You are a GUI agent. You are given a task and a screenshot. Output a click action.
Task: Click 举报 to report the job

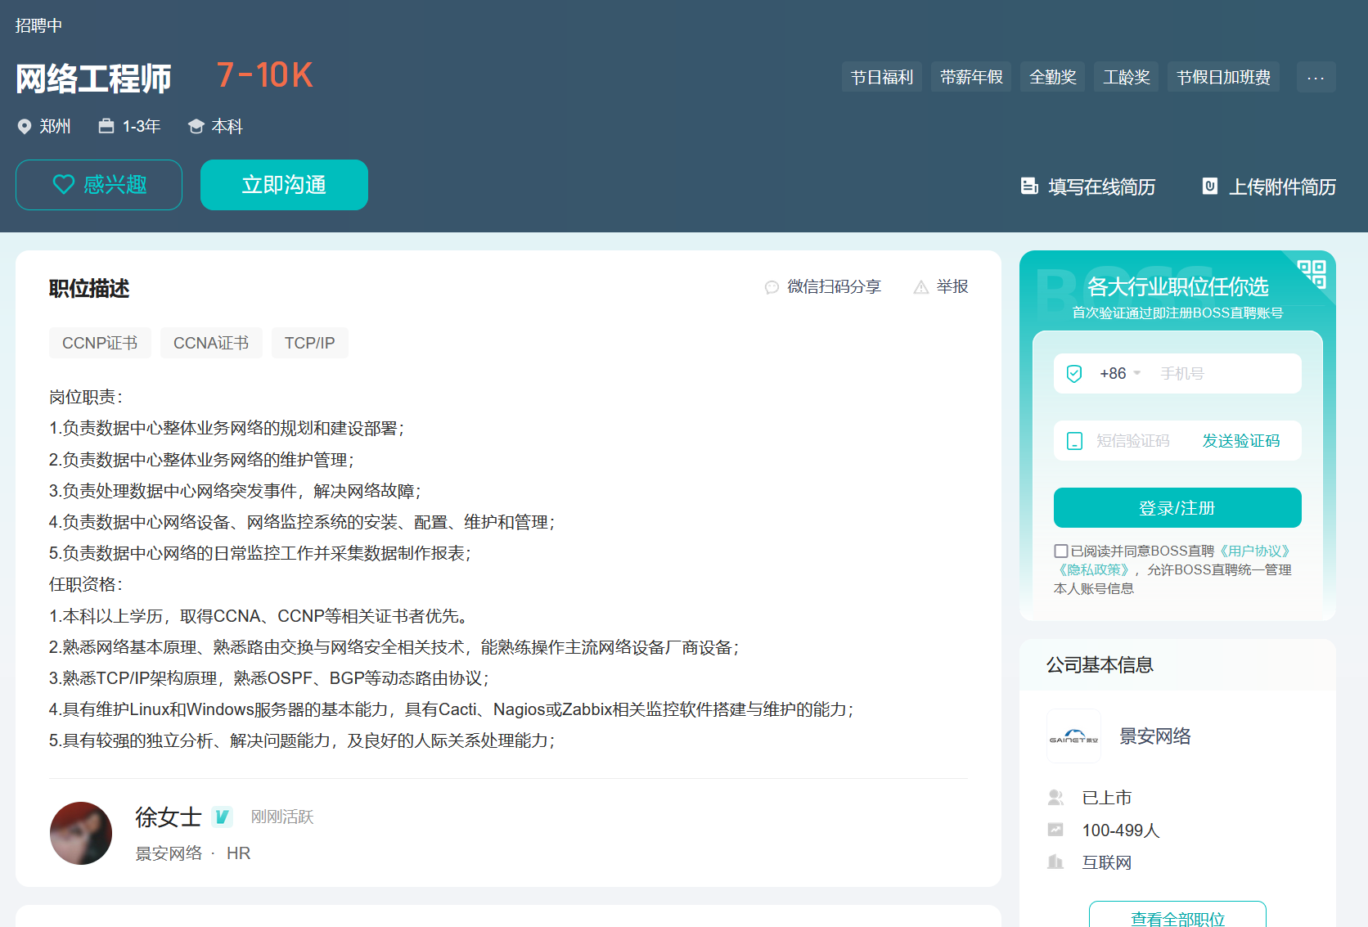952,286
